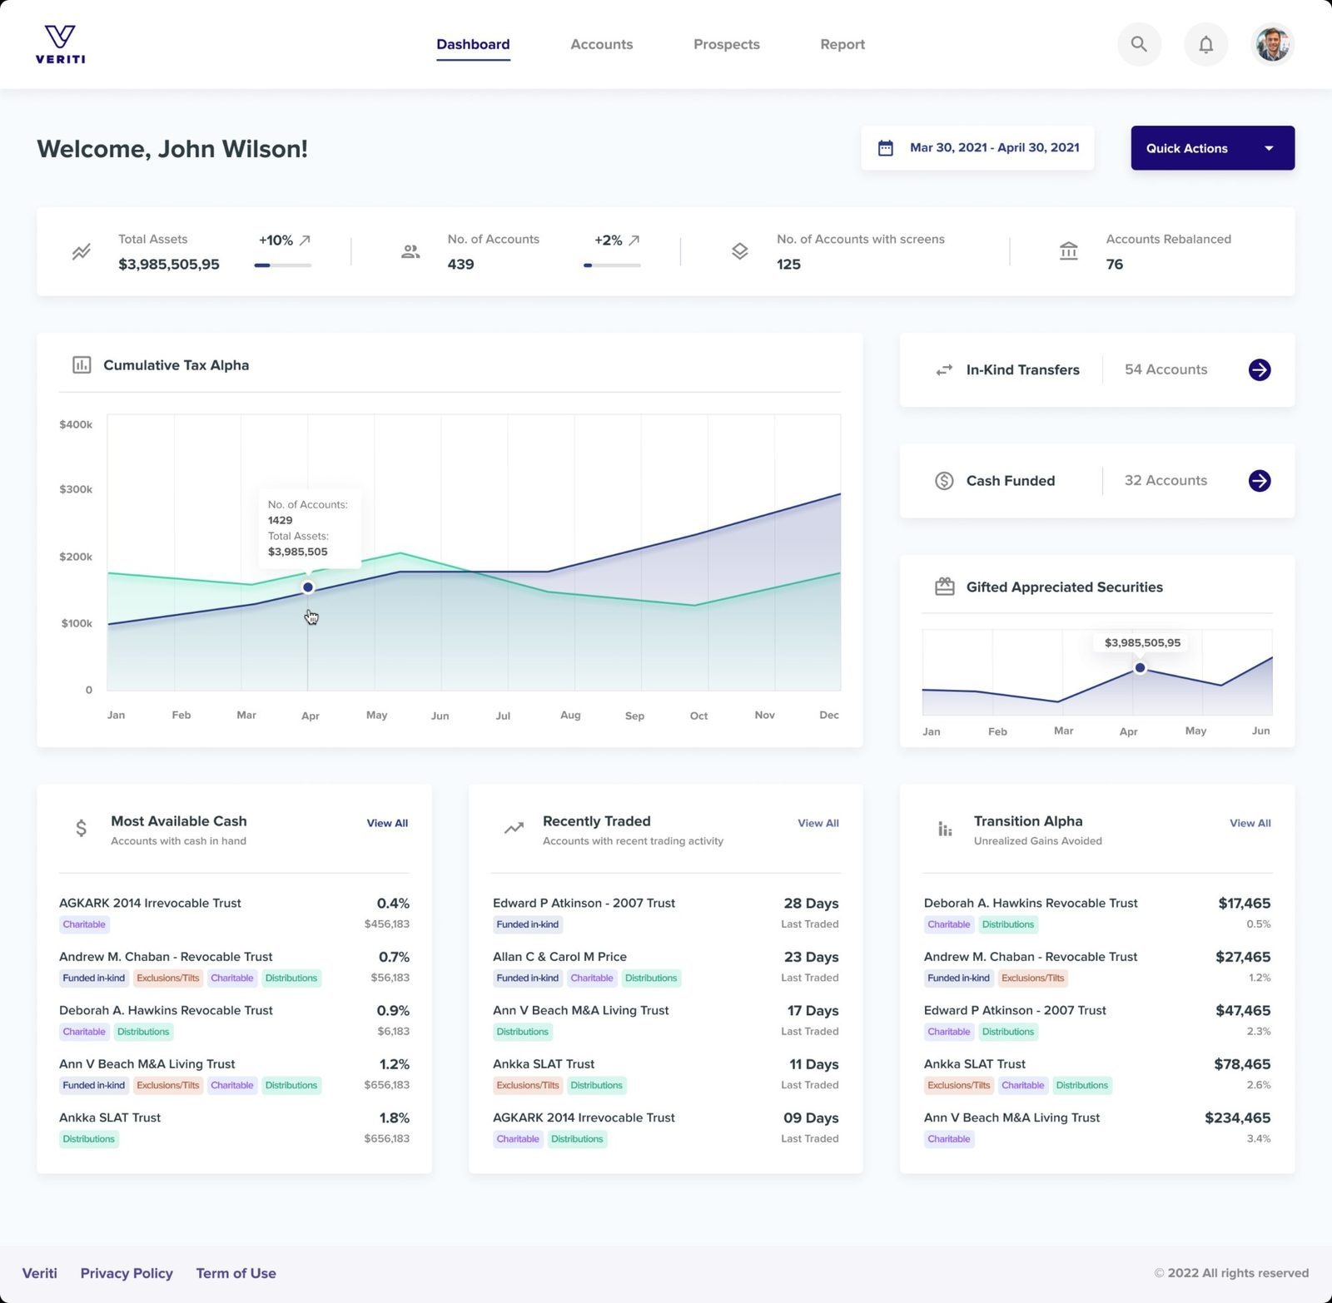This screenshot has height=1303, width=1332.
Task: Open the In-Kind Transfers arrow button
Action: [1260, 370]
